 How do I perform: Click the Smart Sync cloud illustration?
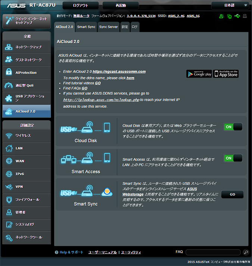coord(87,191)
